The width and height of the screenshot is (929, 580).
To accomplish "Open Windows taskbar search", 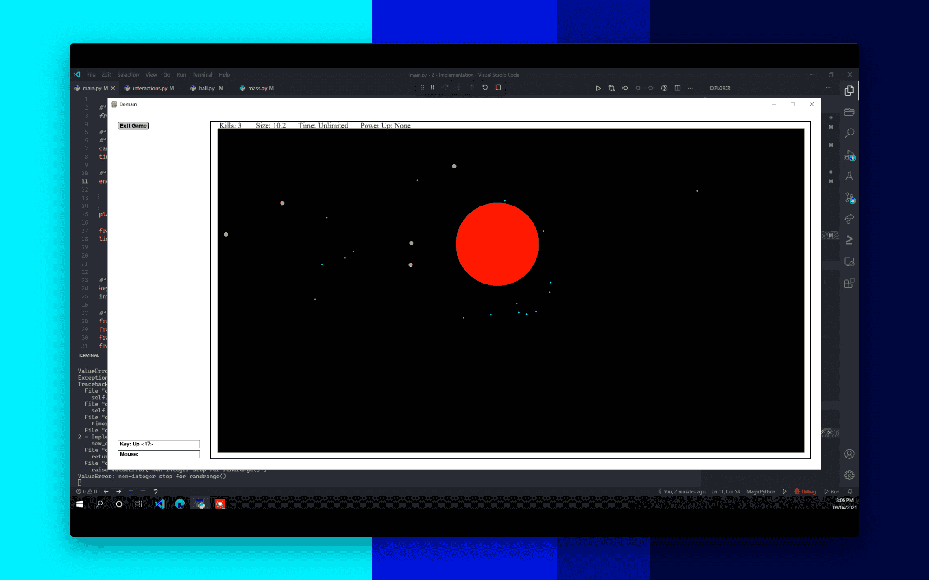I will tap(99, 504).
